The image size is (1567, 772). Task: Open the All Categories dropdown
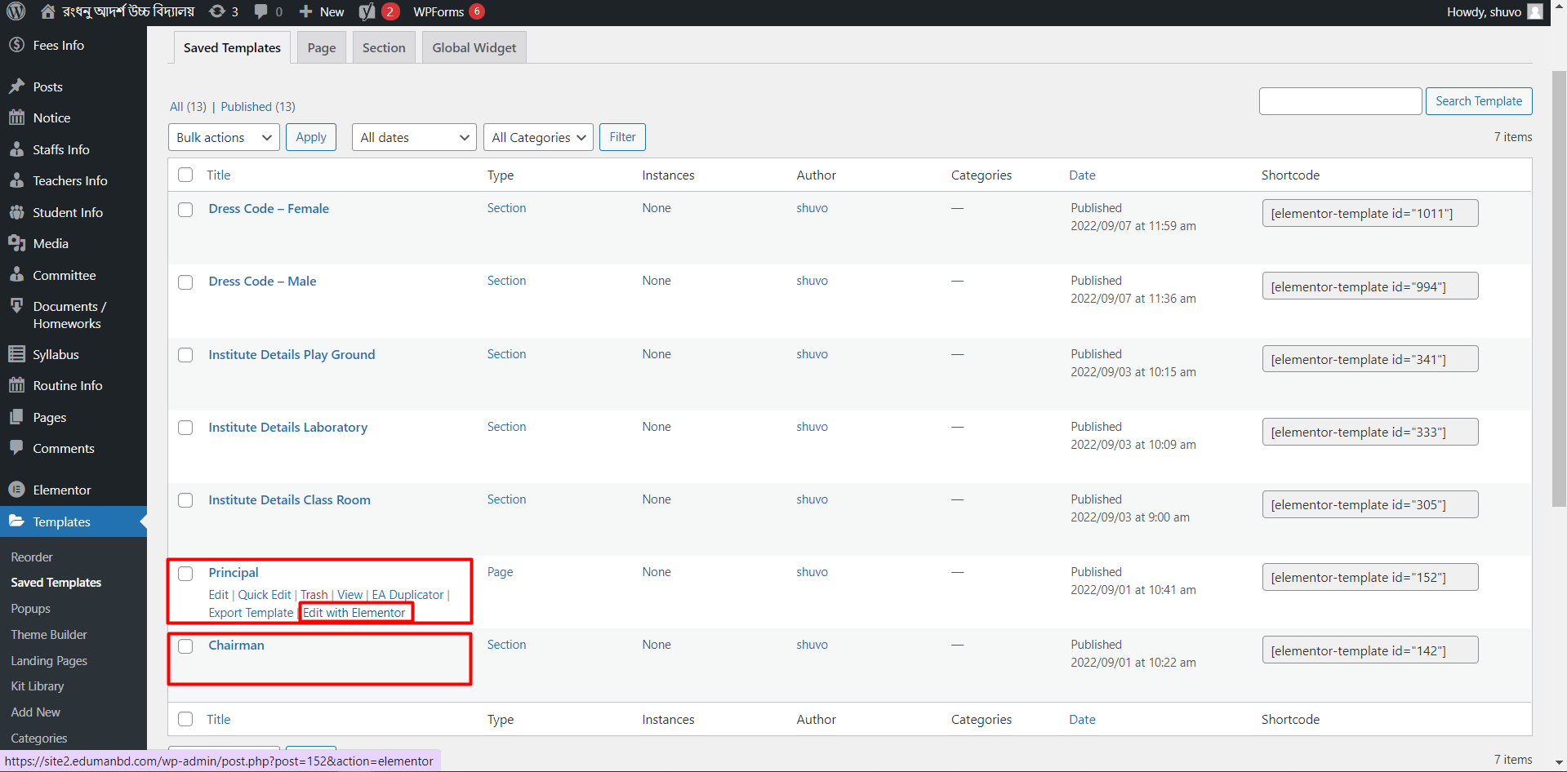click(538, 137)
